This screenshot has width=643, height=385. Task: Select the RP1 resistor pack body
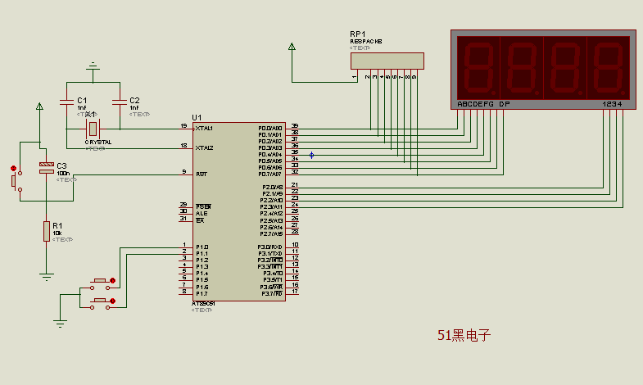pos(387,61)
